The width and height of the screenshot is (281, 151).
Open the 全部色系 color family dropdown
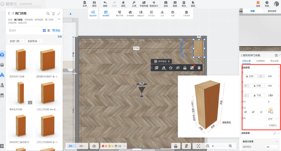click(34, 41)
